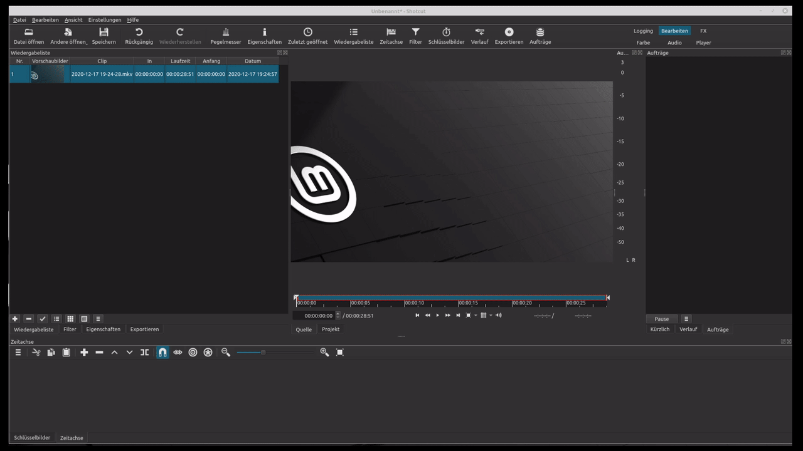Zoom out timeline magnifier icon

pyautogui.click(x=226, y=353)
